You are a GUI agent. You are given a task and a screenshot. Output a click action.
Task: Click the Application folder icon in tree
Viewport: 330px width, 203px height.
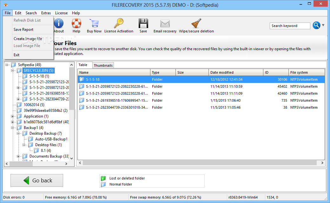[19, 116]
